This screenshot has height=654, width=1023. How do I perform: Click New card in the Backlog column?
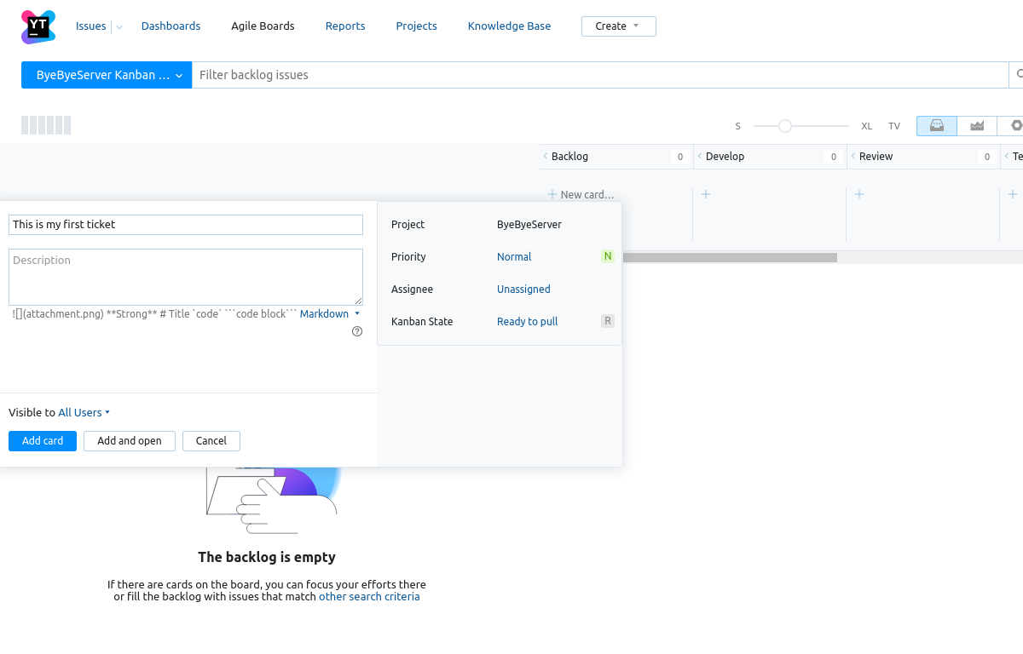click(x=581, y=195)
